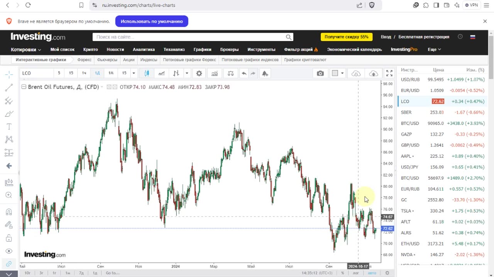Screen dimensions: 494x277
Task: Select the pitchfork drawing tool
Action: point(9,101)
